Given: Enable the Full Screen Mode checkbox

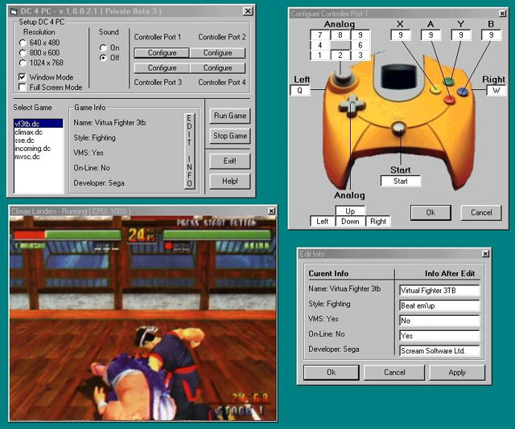Looking at the screenshot, I should [23, 88].
